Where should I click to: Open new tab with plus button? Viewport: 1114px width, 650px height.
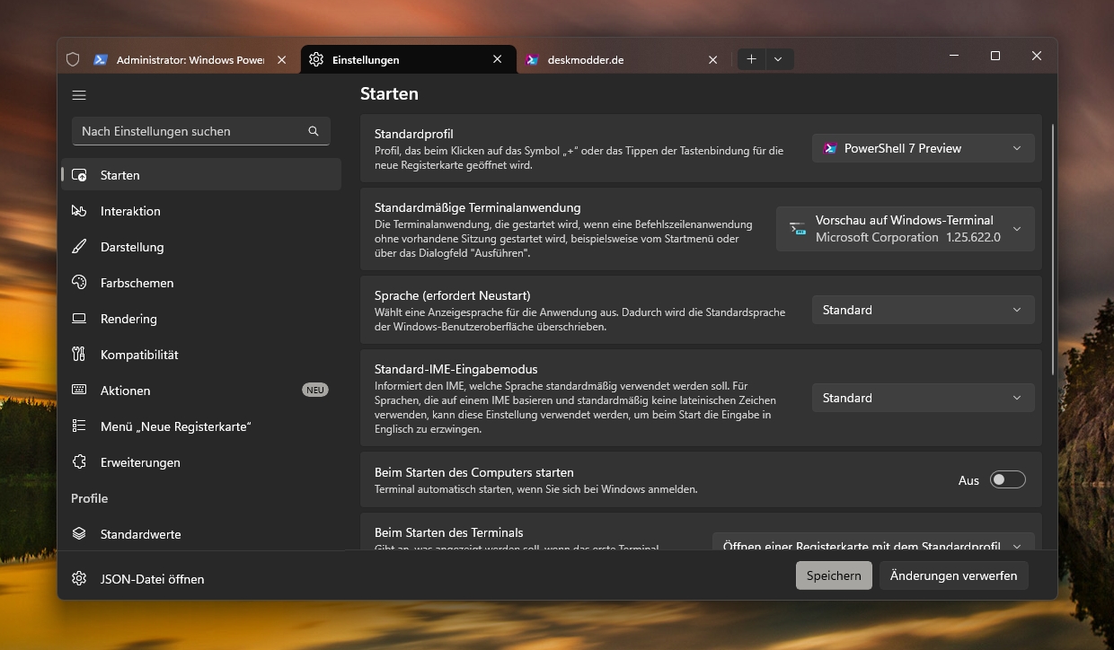(x=751, y=59)
